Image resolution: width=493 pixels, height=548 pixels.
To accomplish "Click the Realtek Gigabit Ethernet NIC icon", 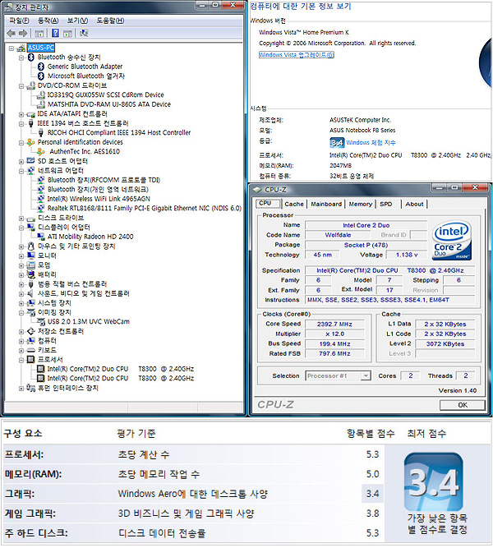I will [41, 208].
